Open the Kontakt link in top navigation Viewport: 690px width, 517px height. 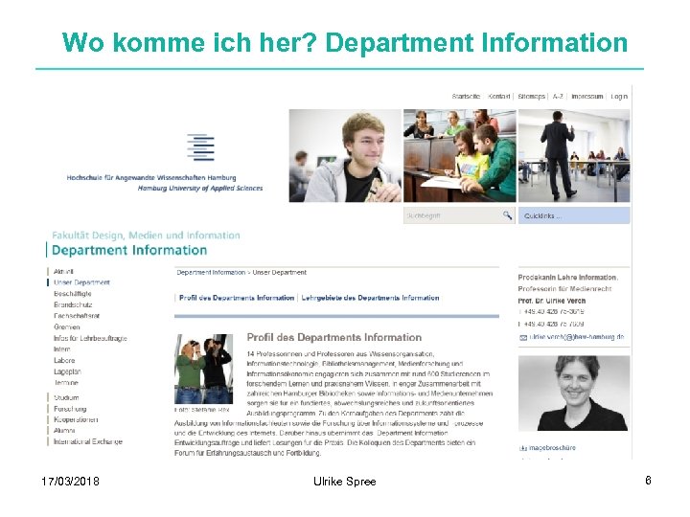498,97
